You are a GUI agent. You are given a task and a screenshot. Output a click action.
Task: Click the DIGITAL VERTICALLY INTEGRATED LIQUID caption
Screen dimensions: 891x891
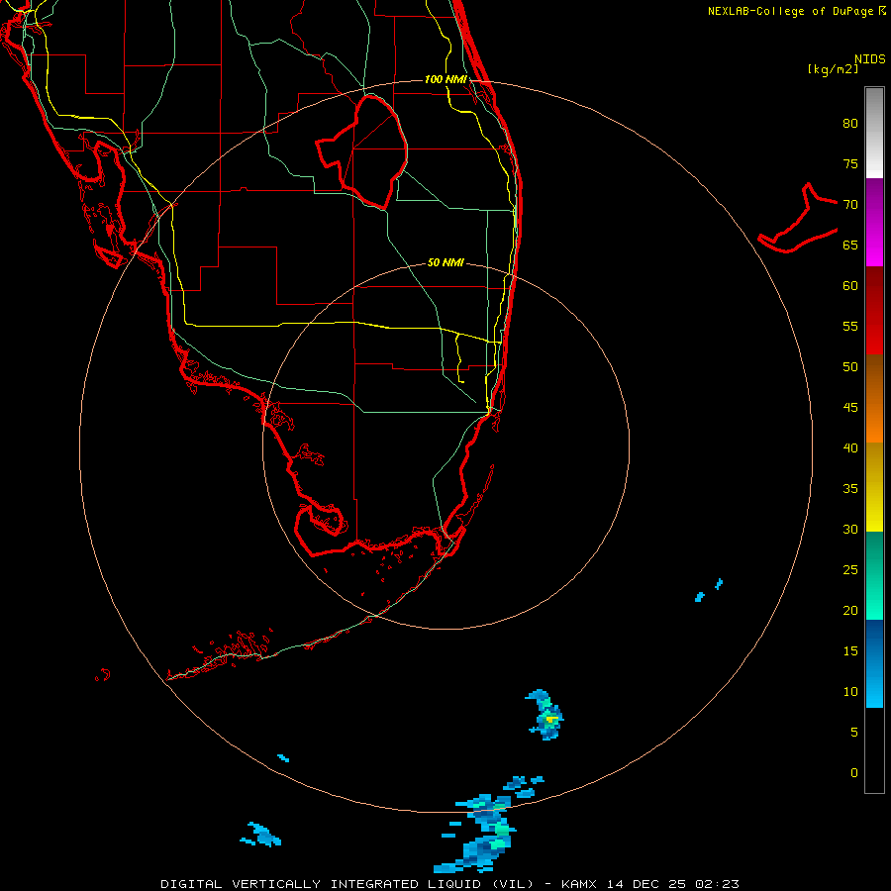(347, 884)
